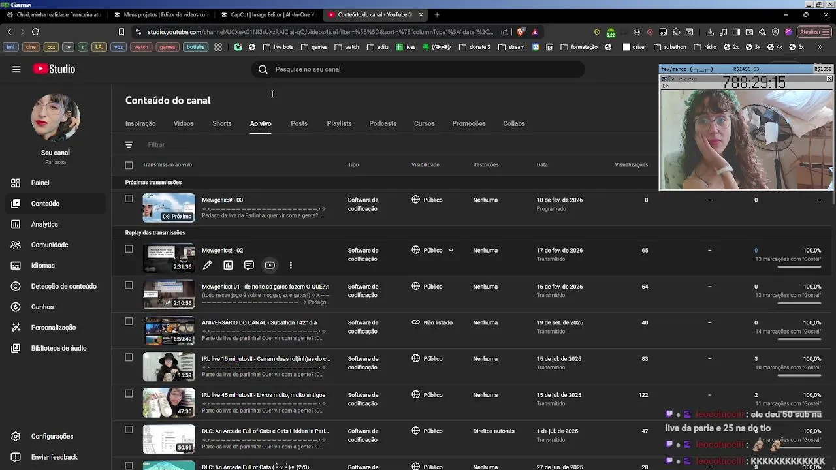Switch to the Meus projetos browser tab
This screenshot has height=470, width=836.
[x=161, y=14]
